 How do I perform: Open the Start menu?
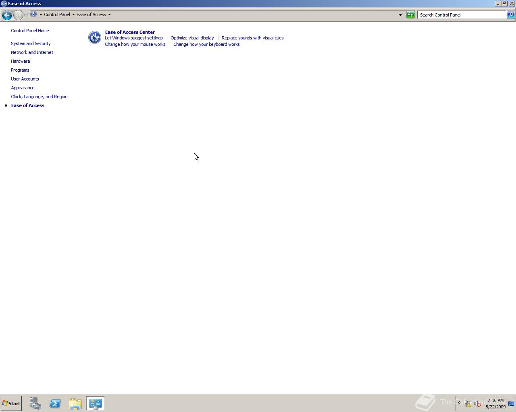(x=11, y=404)
